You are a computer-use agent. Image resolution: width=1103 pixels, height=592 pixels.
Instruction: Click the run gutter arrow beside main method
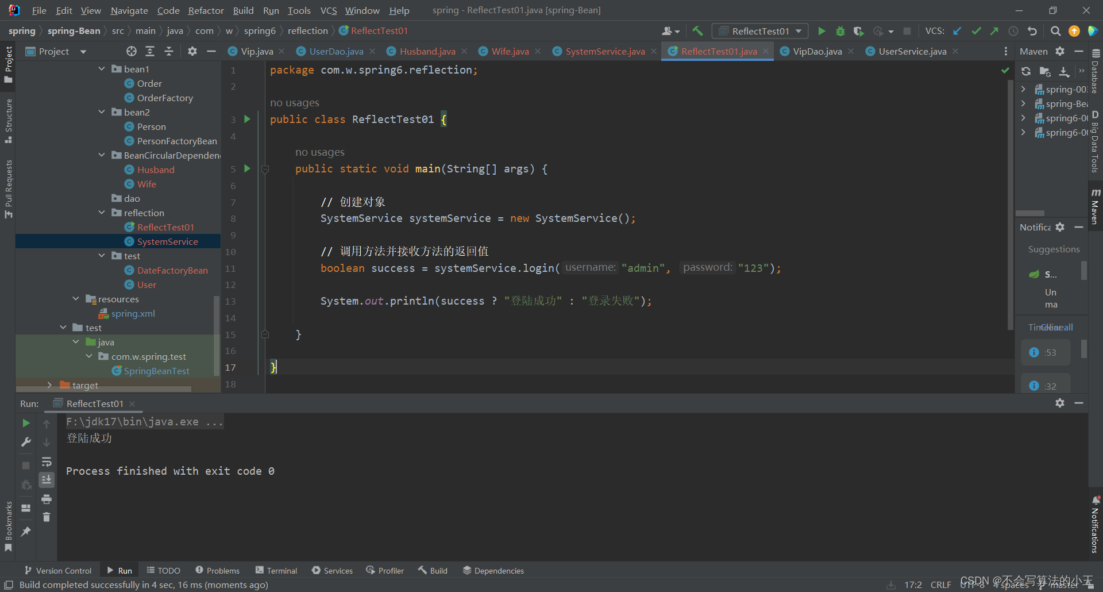248,168
